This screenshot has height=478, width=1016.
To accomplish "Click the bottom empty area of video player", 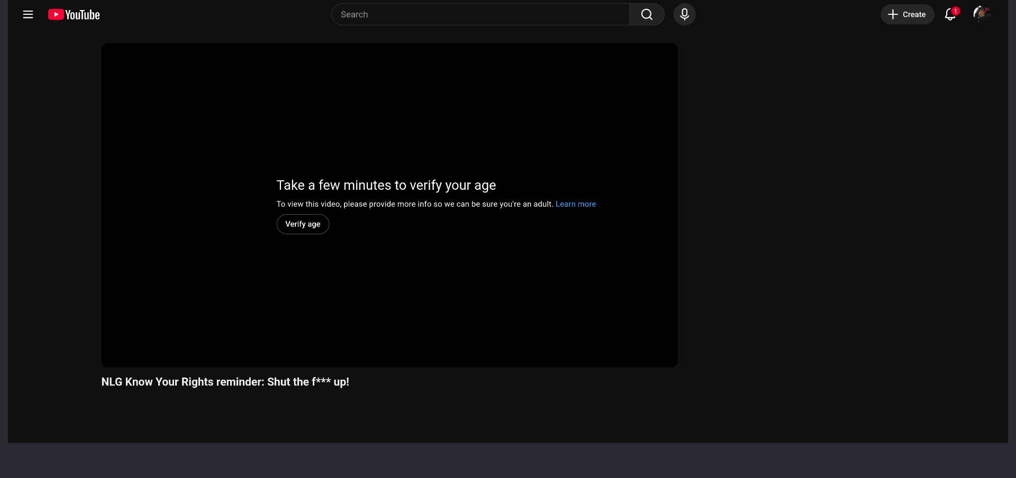I will tap(389, 312).
